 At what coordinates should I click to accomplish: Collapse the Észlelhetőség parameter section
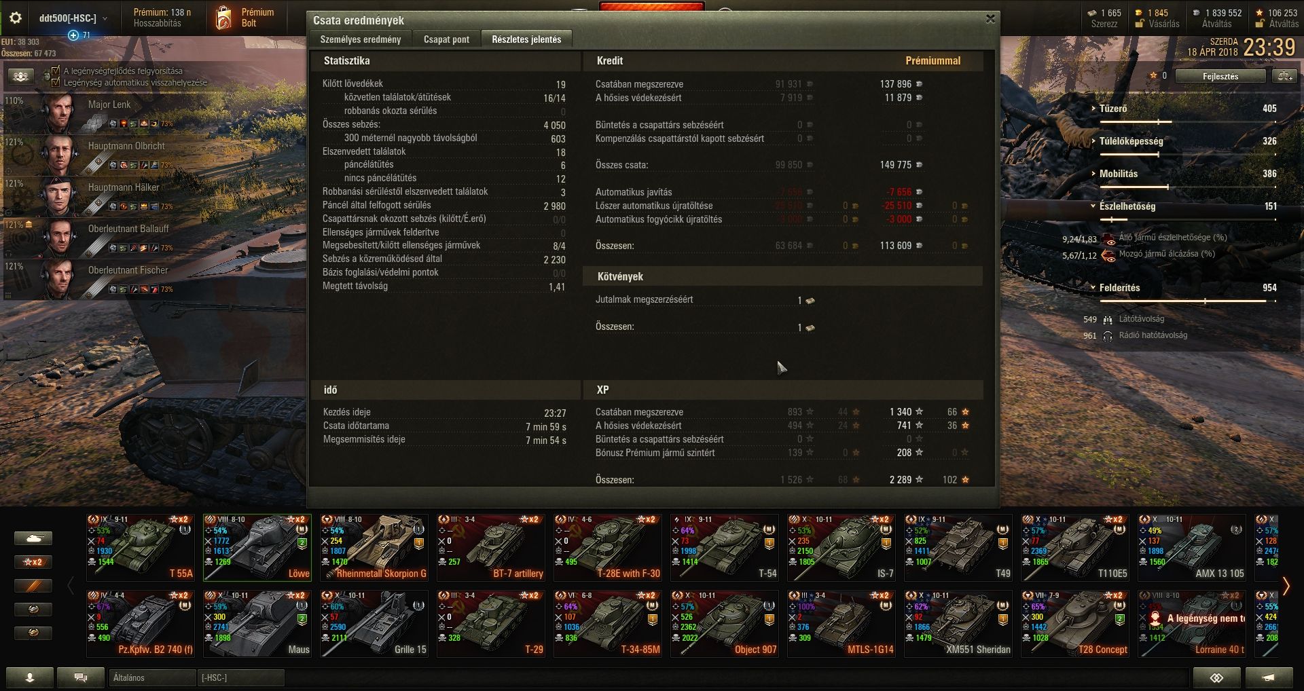[1093, 206]
